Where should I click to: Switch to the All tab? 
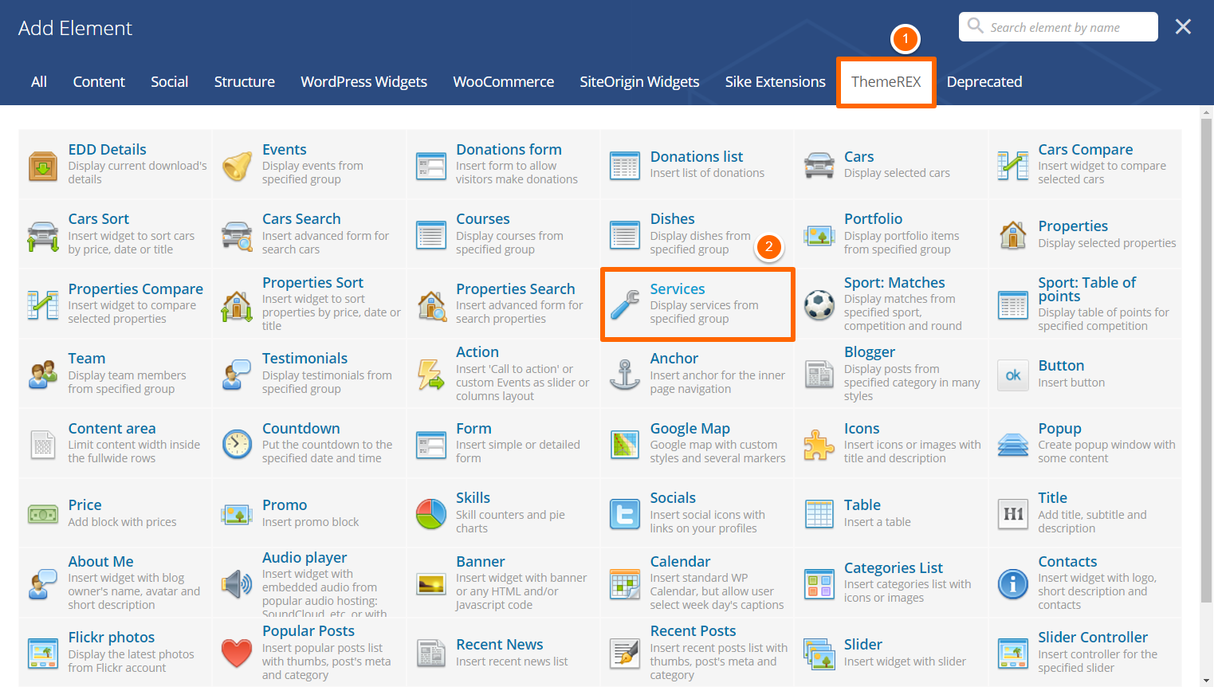tap(39, 82)
